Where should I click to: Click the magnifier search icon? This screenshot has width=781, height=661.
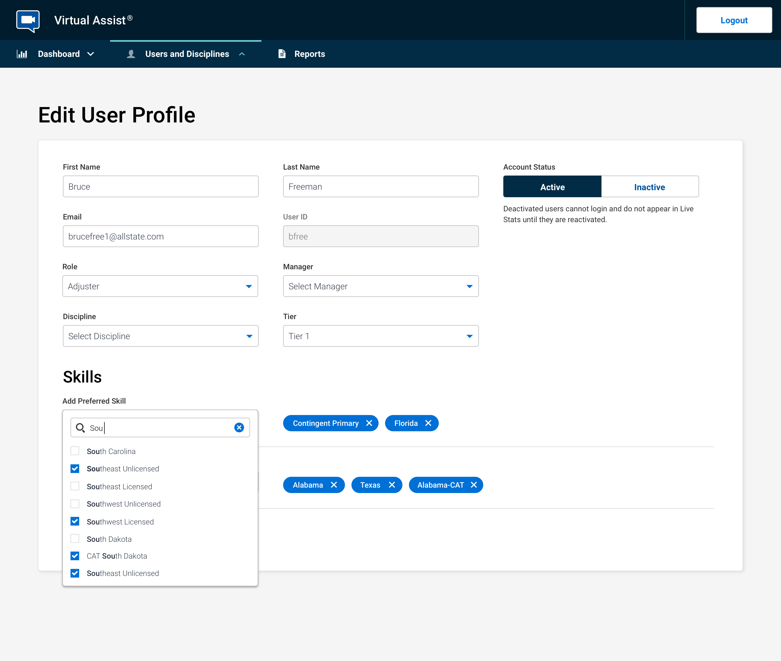80,427
